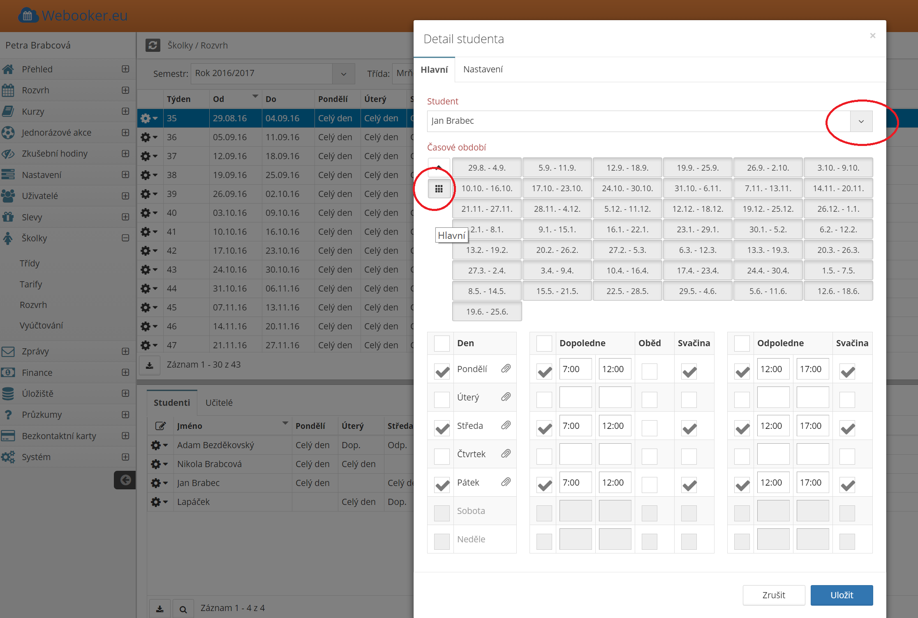
Task: Click the grid icon beside time periods
Action: [x=439, y=189]
